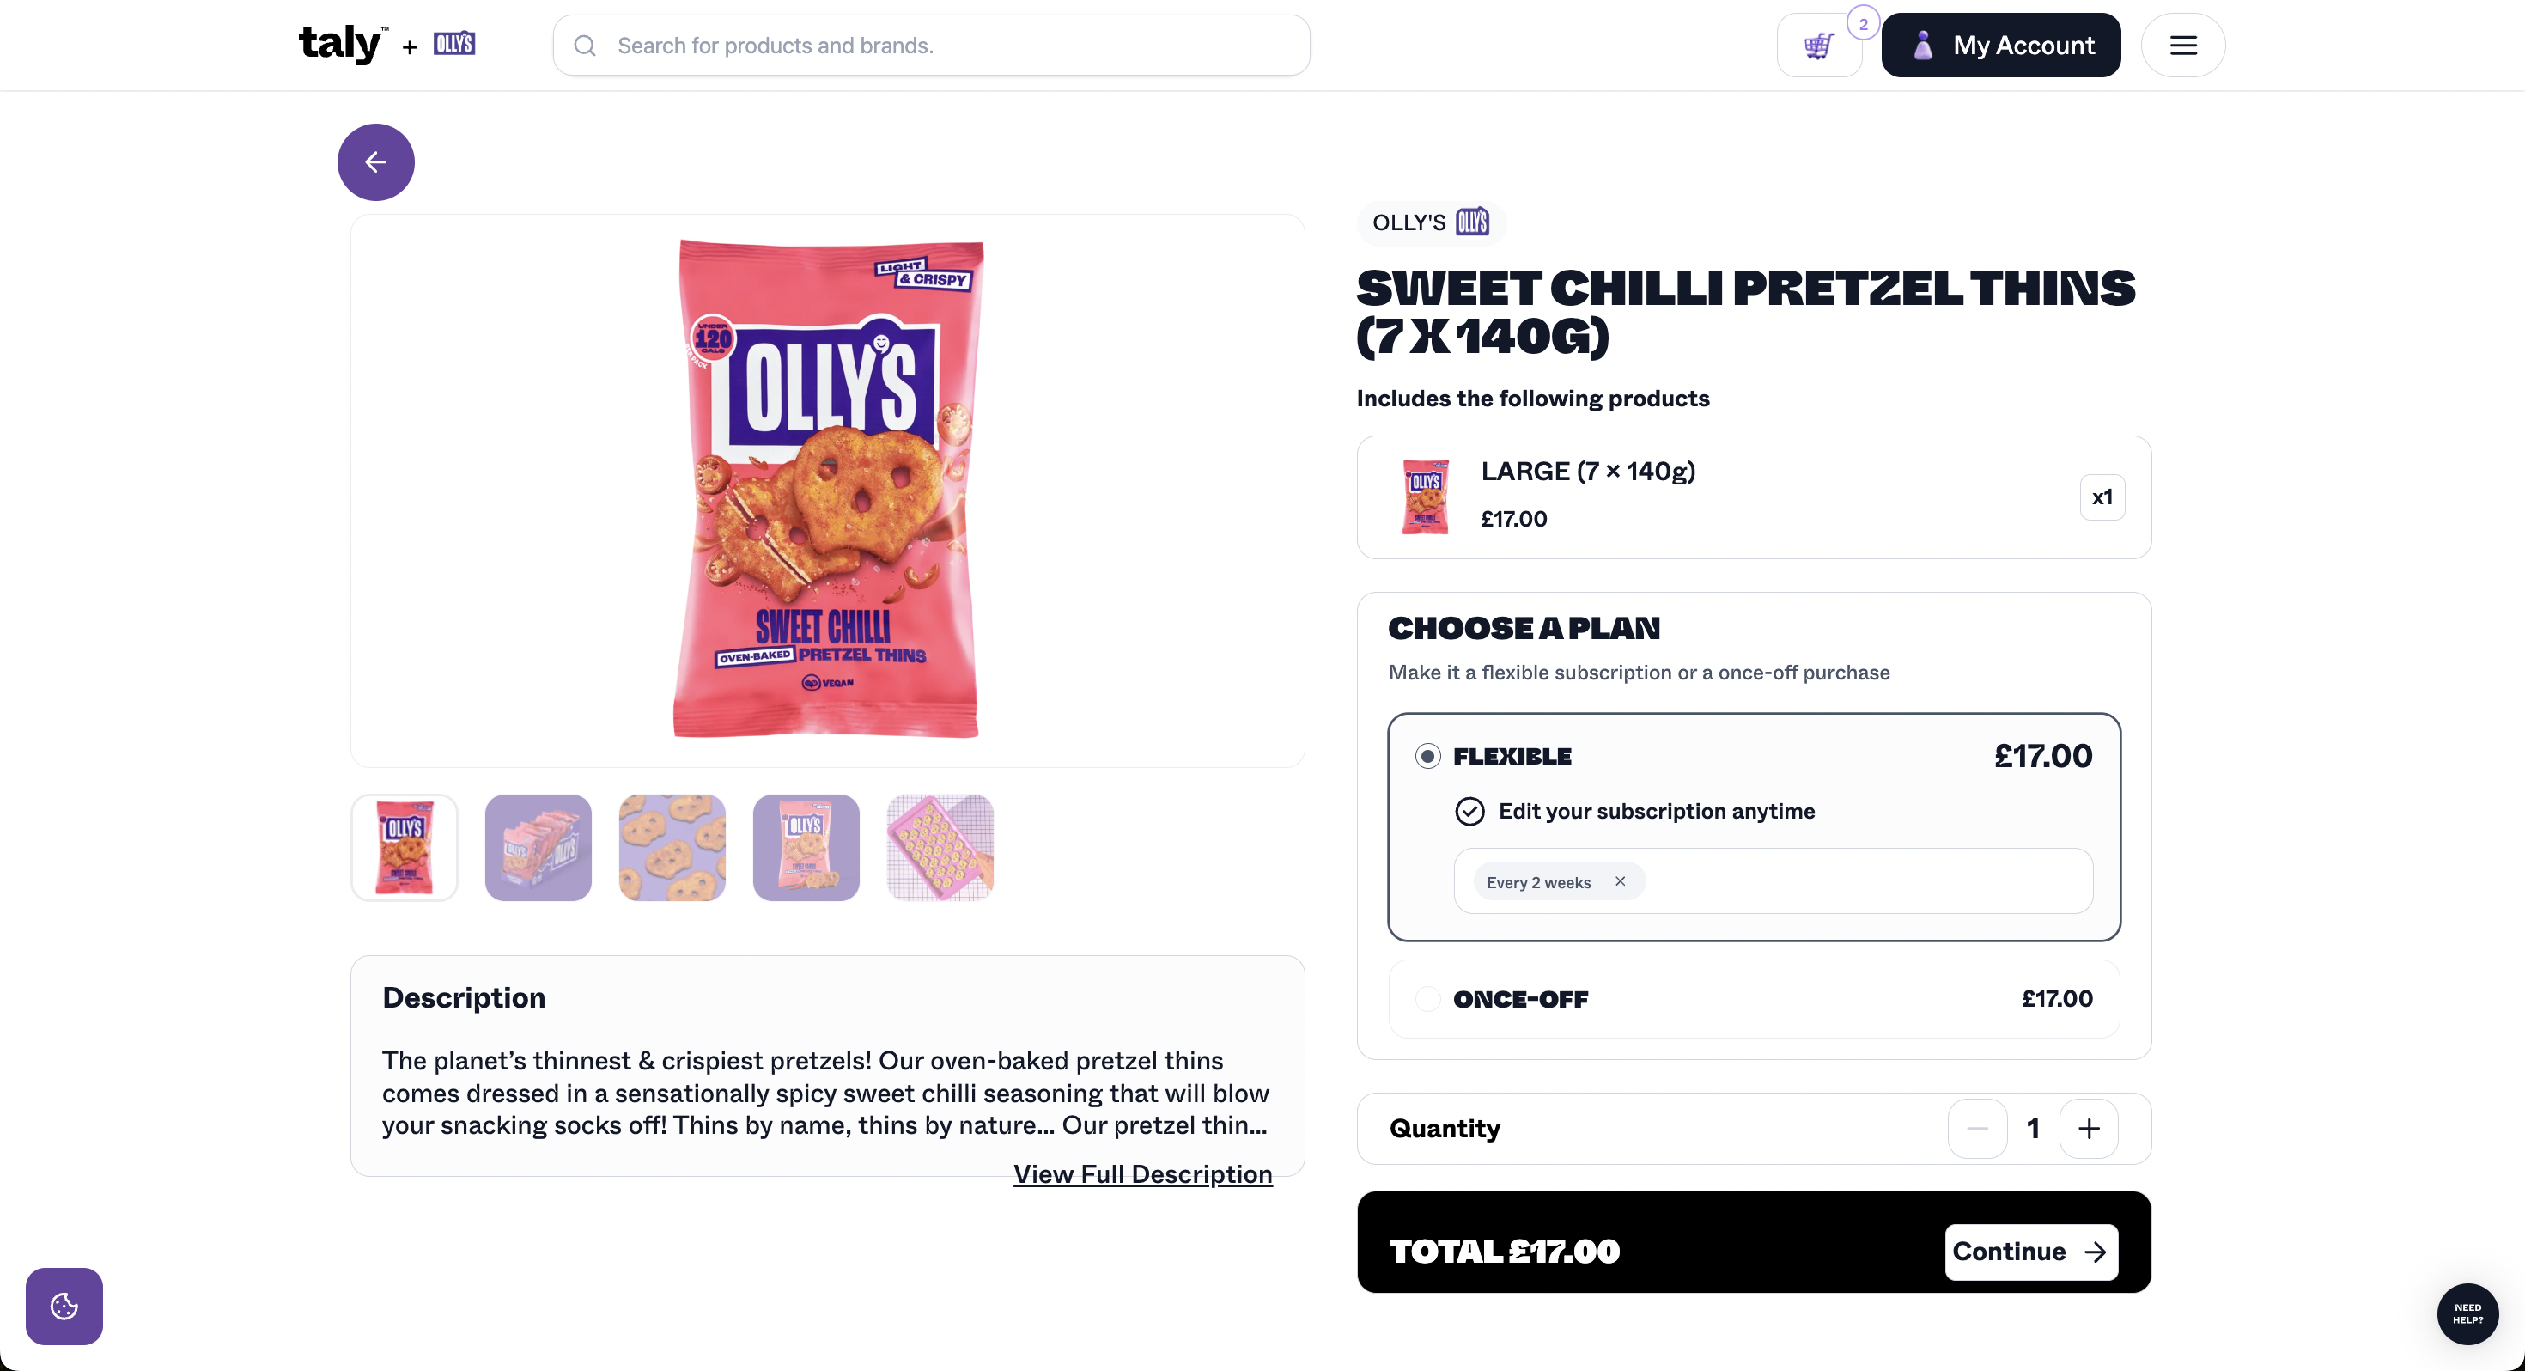Open the subscription frequency dropdown
The image size is (2525, 1371).
tap(1862, 880)
